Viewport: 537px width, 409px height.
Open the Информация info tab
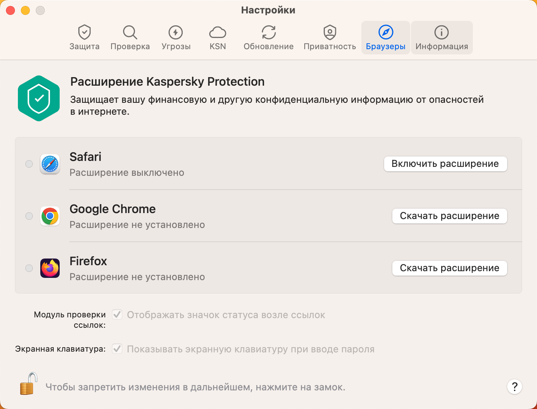pos(442,38)
